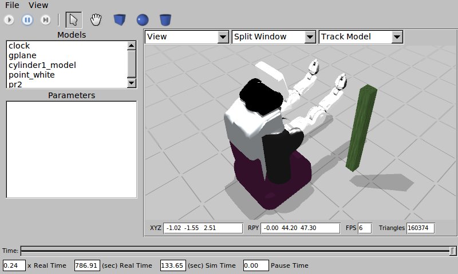Pause the simulation
Viewport: 458px width, 274px height.
click(x=27, y=20)
